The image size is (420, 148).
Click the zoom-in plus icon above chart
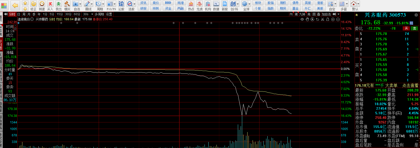click(x=333, y=19)
